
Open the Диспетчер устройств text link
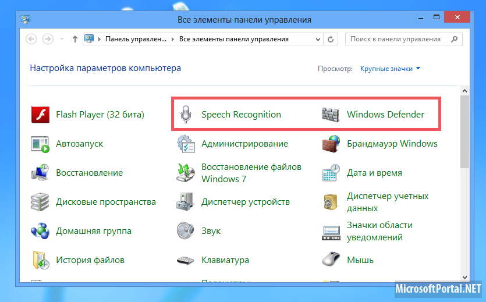[x=246, y=202]
